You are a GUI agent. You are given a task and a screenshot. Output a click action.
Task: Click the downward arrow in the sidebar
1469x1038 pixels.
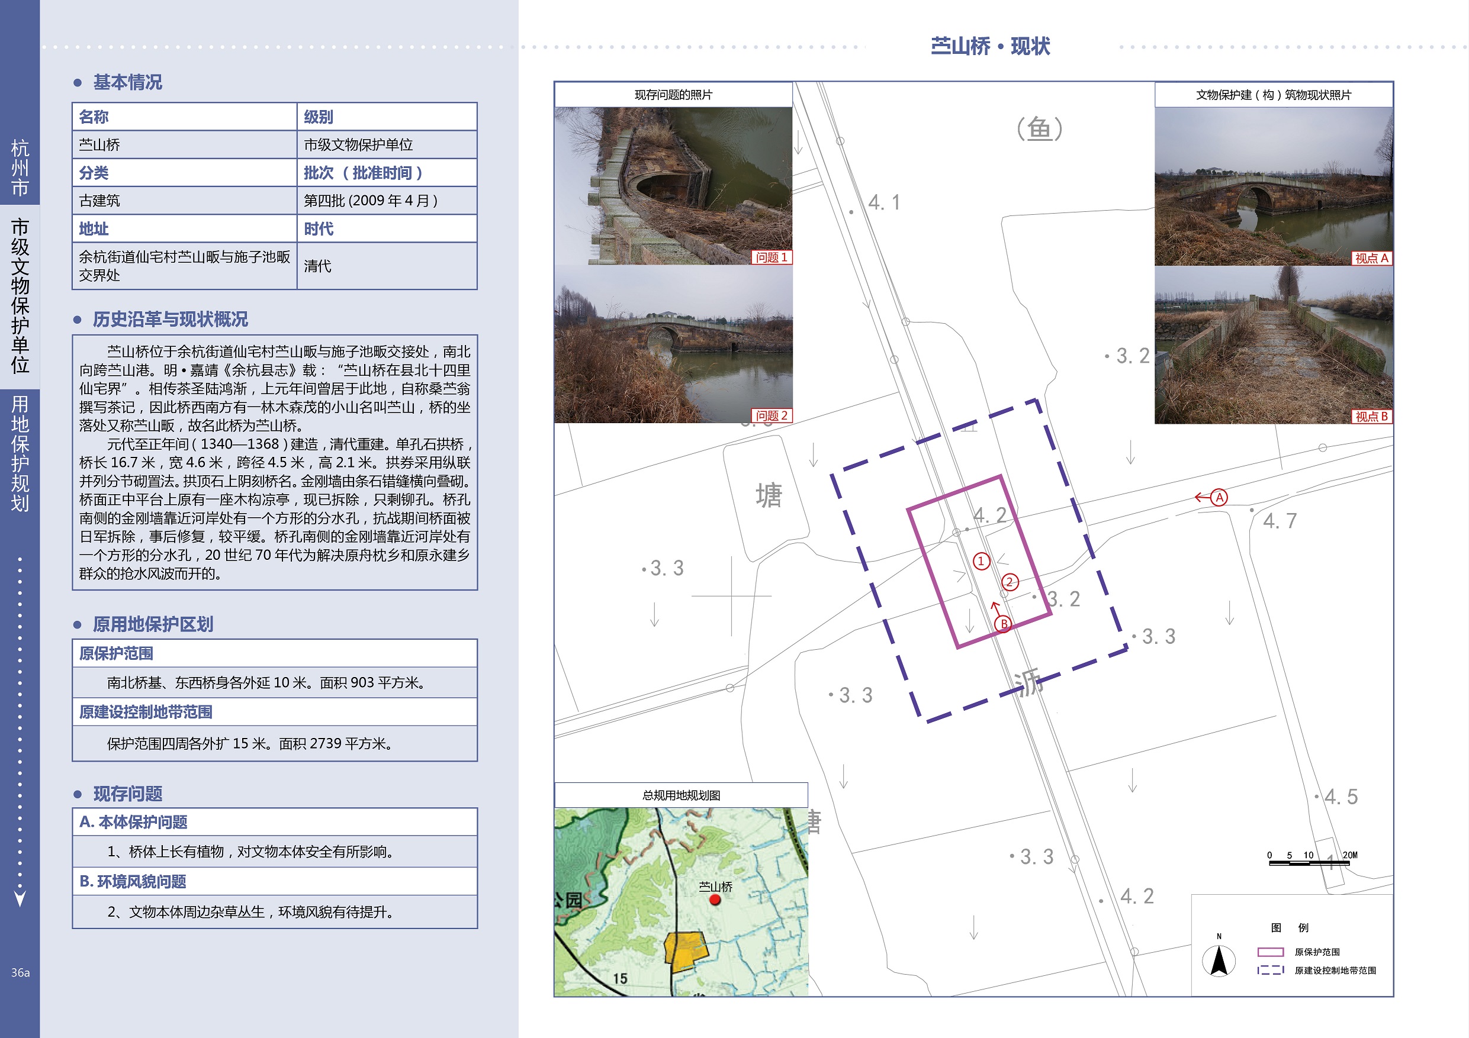20,898
